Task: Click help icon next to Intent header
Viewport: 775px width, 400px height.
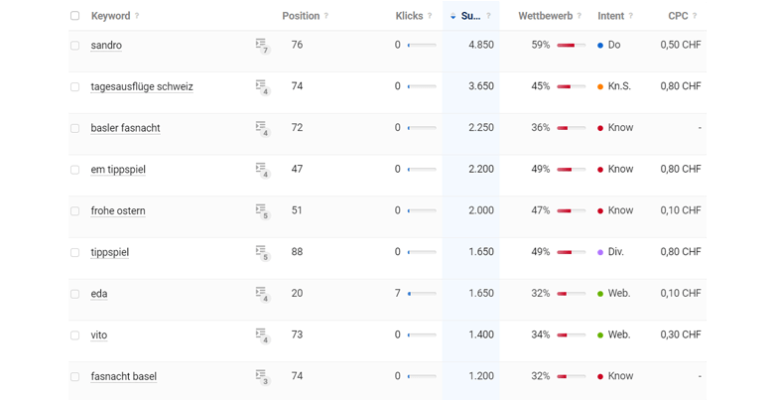Action: [x=630, y=16]
